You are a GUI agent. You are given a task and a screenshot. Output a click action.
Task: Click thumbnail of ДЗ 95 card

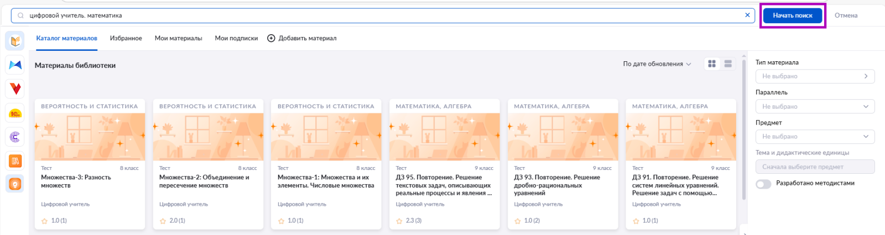pyautogui.click(x=445, y=137)
